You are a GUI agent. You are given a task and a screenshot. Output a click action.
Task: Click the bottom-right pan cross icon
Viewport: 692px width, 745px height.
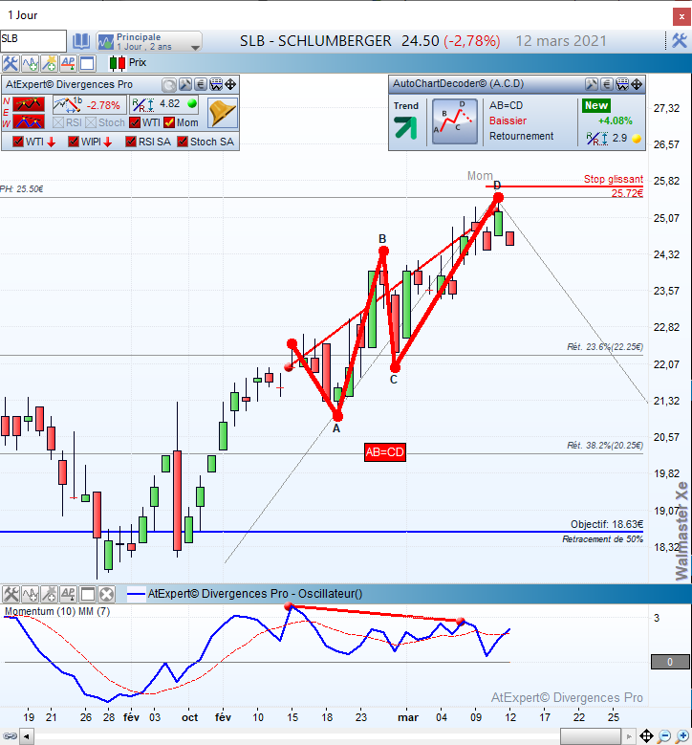(646, 736)
